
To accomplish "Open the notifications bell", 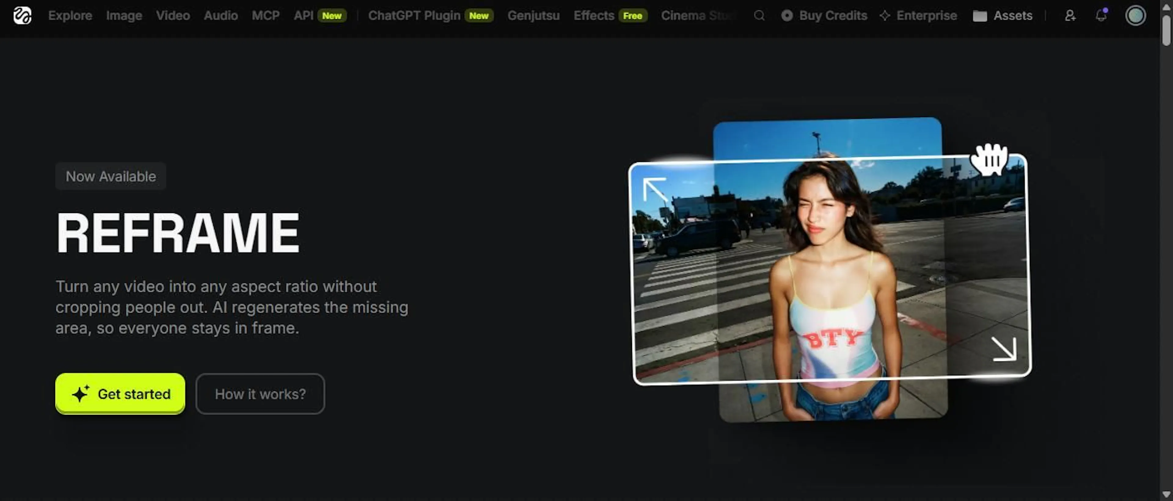I will click(1101, 16).
